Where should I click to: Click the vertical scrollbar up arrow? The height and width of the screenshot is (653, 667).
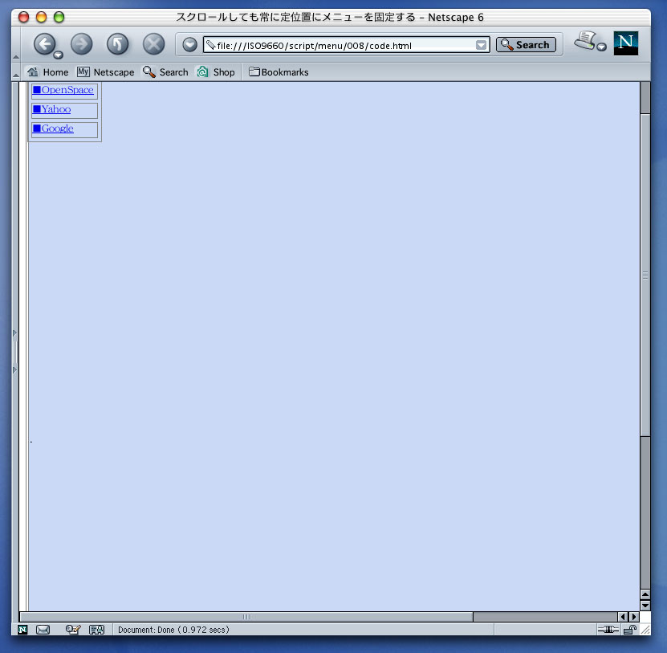[645, 594]
